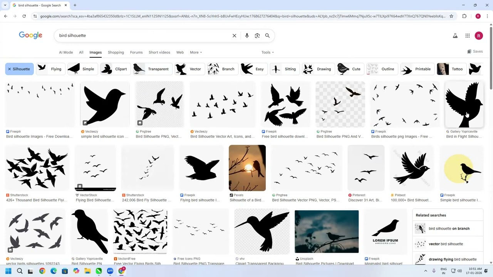This screenshot has height=277, width=493.
Task: Remove the Silhouette filter chip
Action: coord(19,69)
